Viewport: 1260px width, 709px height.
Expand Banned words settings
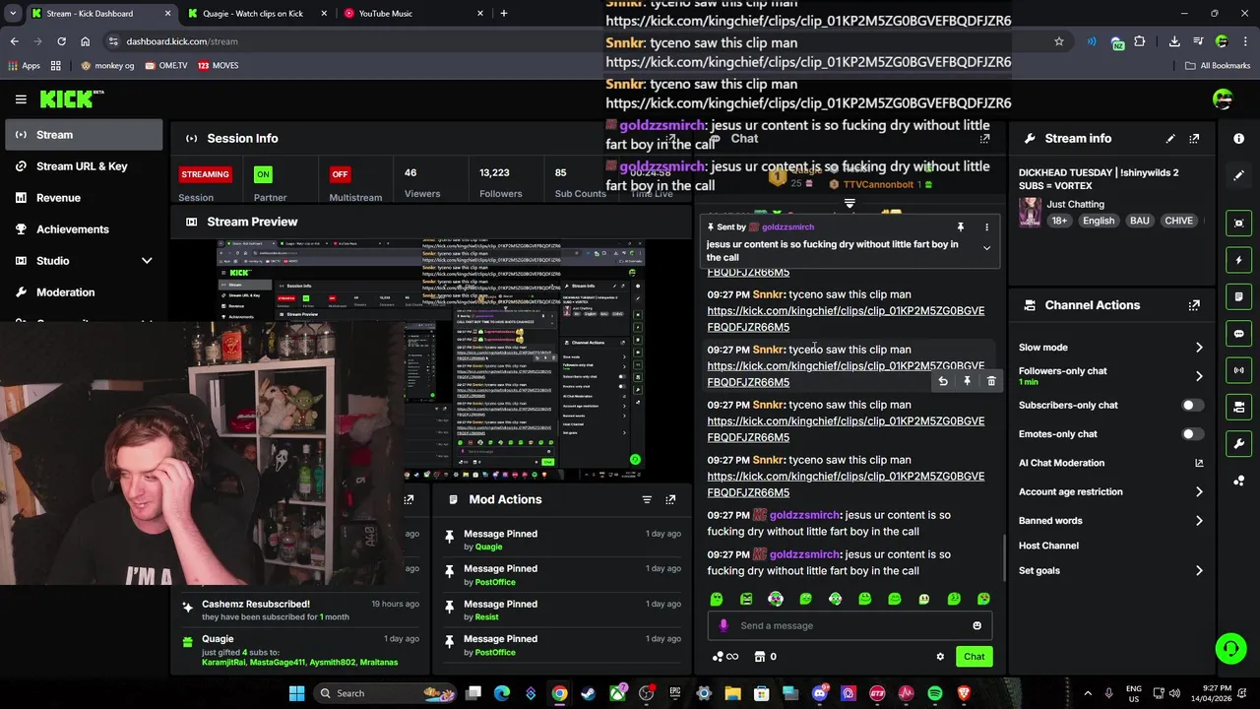(x=1199, y=520)
